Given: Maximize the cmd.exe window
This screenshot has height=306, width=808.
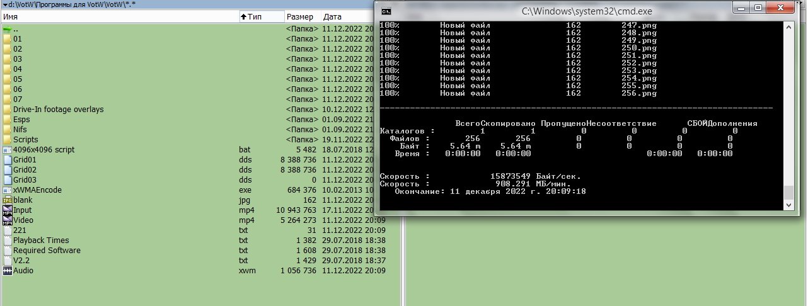Looking at the screenshot, I should [x=758, y=8].
